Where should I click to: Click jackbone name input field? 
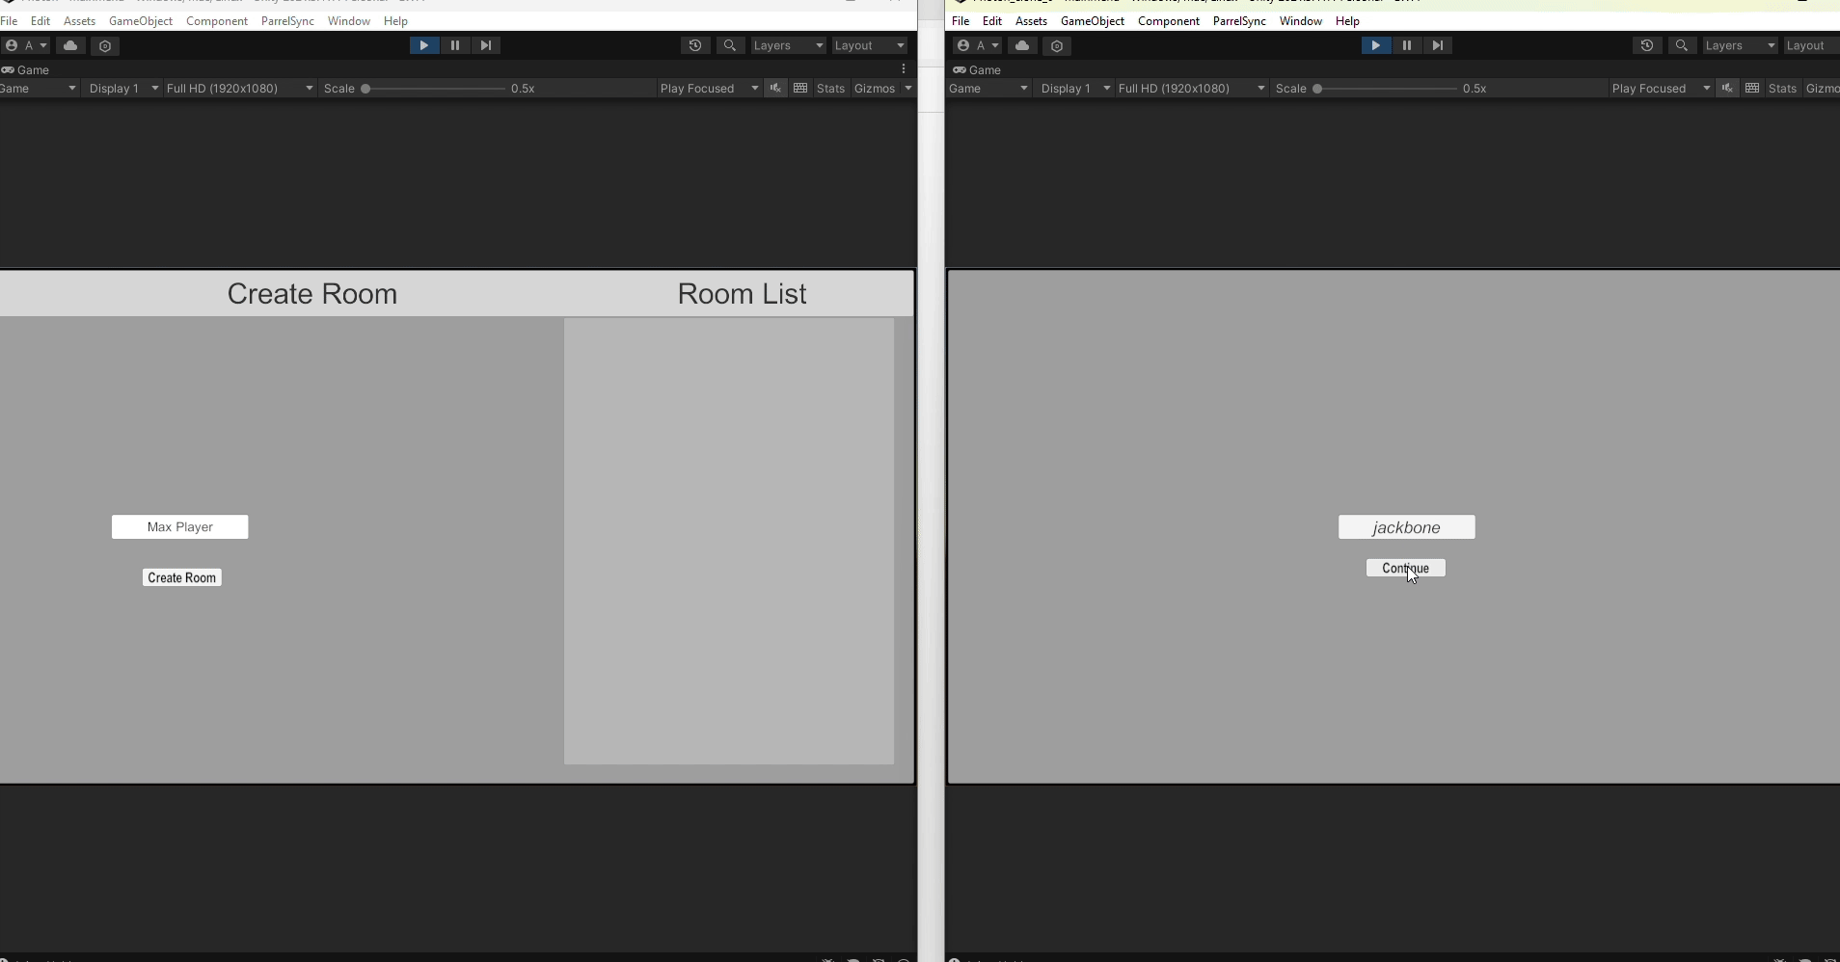pos(1407,527)
